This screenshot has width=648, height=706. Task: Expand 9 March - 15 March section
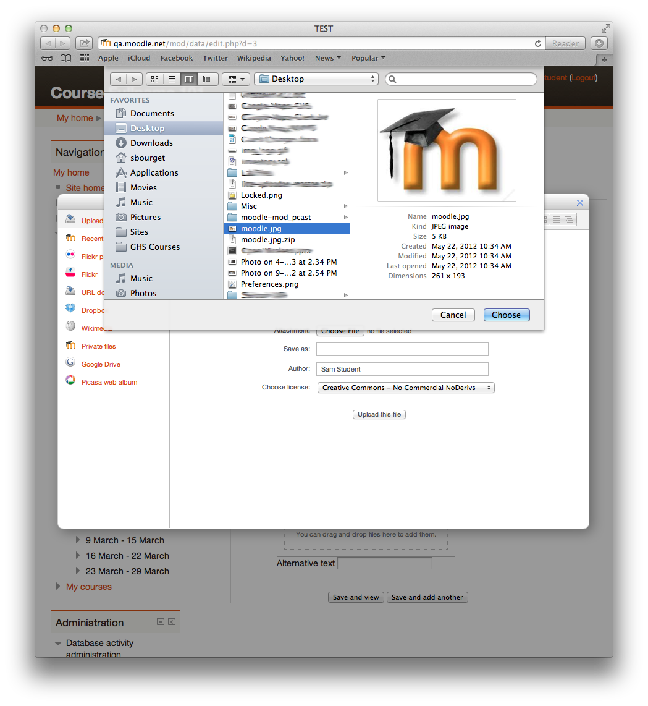(78, 540)
